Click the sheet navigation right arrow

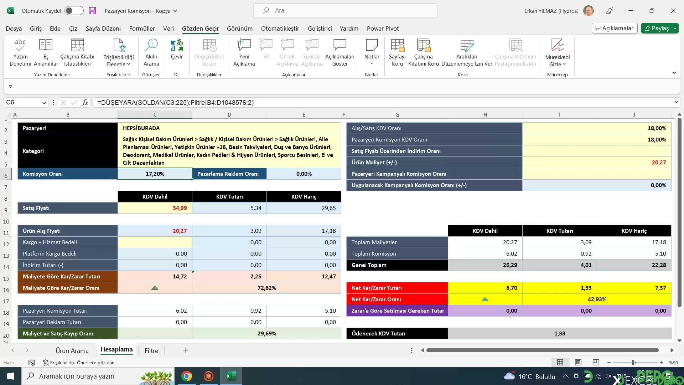click(x=27, y=350)
